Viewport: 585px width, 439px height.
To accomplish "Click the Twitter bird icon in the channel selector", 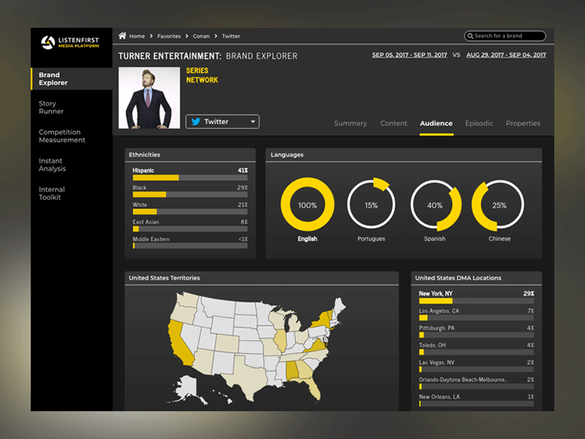I will [196, 121].
